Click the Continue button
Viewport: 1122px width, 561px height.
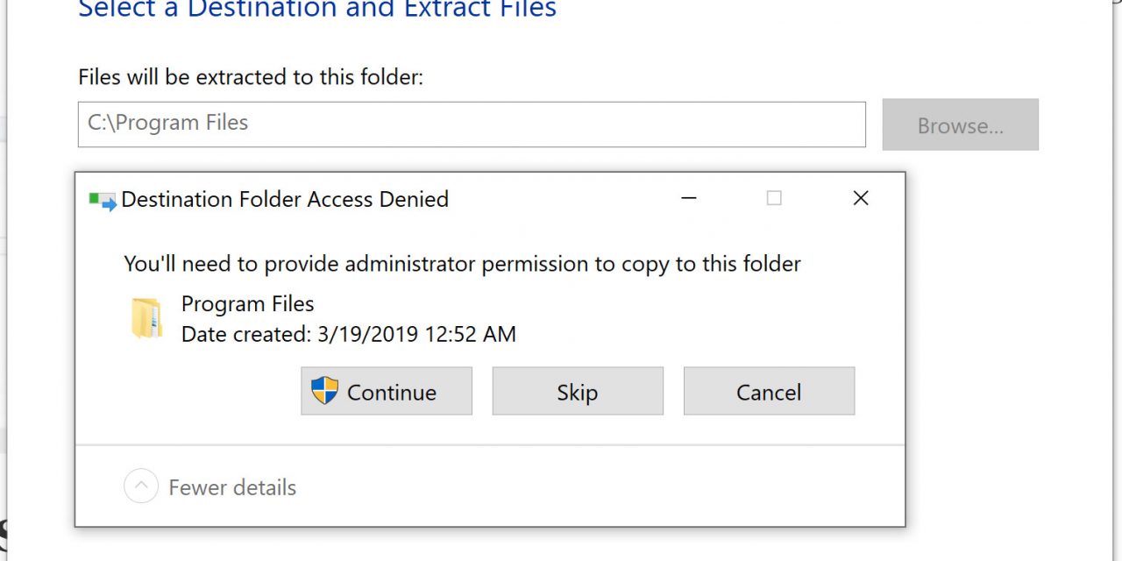pyautogui.click(x=387, y=391)
